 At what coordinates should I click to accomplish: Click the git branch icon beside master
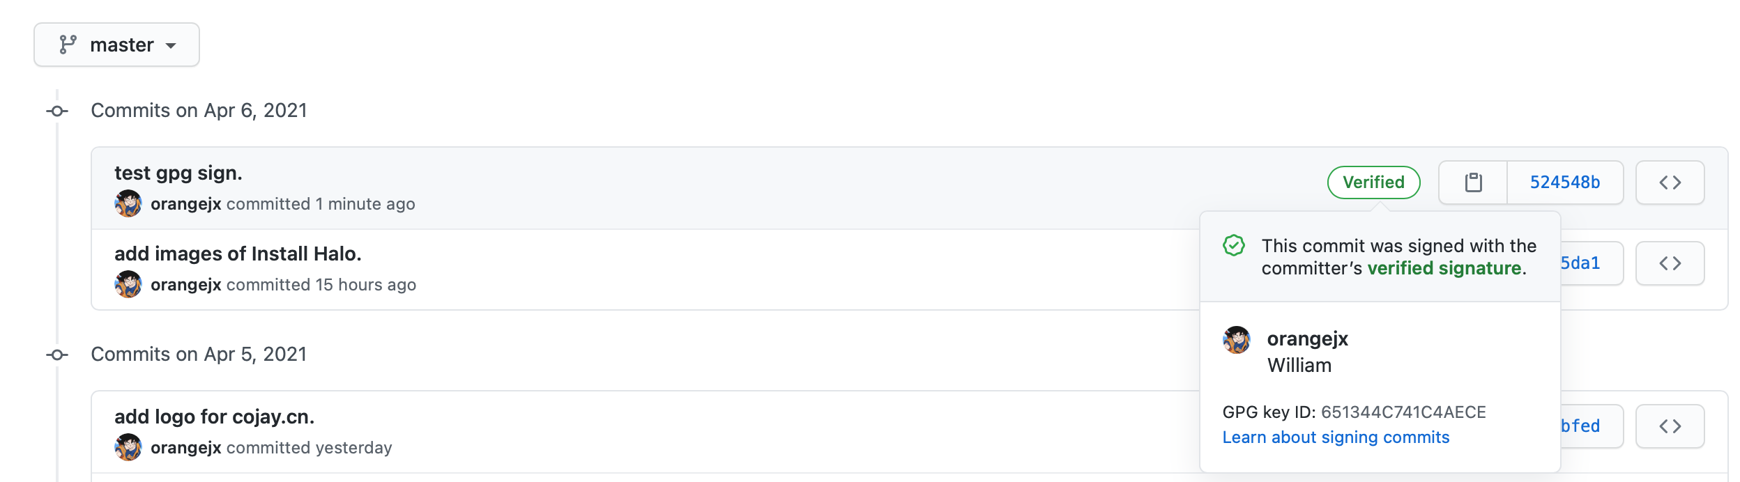(x=68, y=45)
